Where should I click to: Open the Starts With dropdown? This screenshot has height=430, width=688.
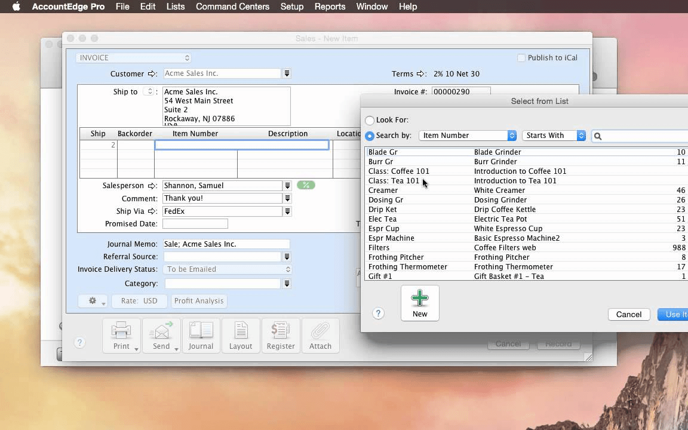pyautogui.click(x=553, y=136)
